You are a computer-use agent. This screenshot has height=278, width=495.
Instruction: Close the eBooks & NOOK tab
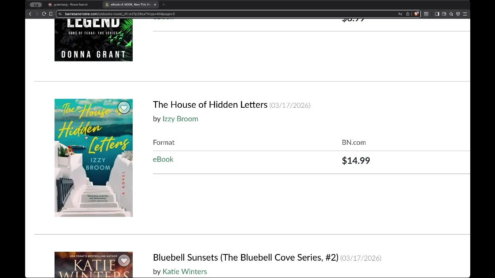pos(155,5)
